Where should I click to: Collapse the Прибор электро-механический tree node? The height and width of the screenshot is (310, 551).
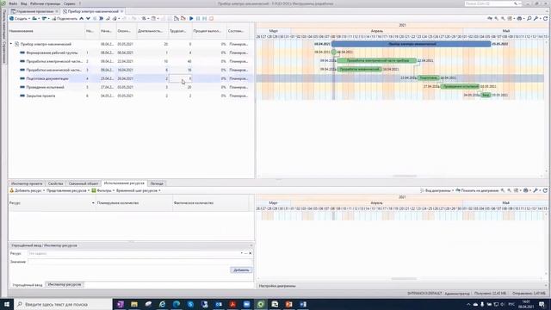click(x=11, y=44)
